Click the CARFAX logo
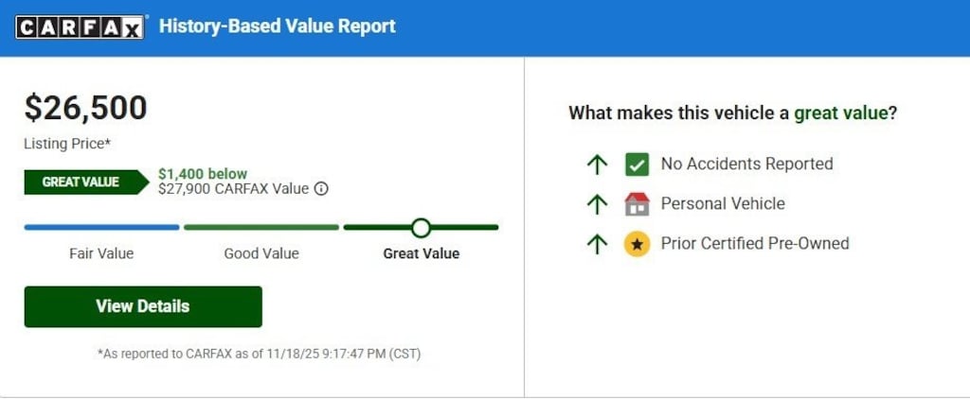Viewport: 970px width, 399px height. pos(80,27)
